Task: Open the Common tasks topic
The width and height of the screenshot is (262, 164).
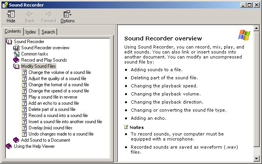Action: point(35,54)
